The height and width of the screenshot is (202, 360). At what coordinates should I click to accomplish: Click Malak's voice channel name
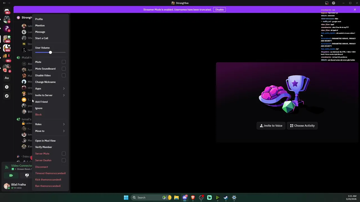coord(27,58)
